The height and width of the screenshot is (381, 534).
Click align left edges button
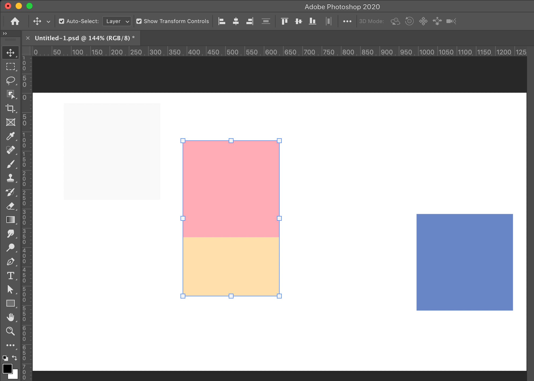click(x=222, y=21)
